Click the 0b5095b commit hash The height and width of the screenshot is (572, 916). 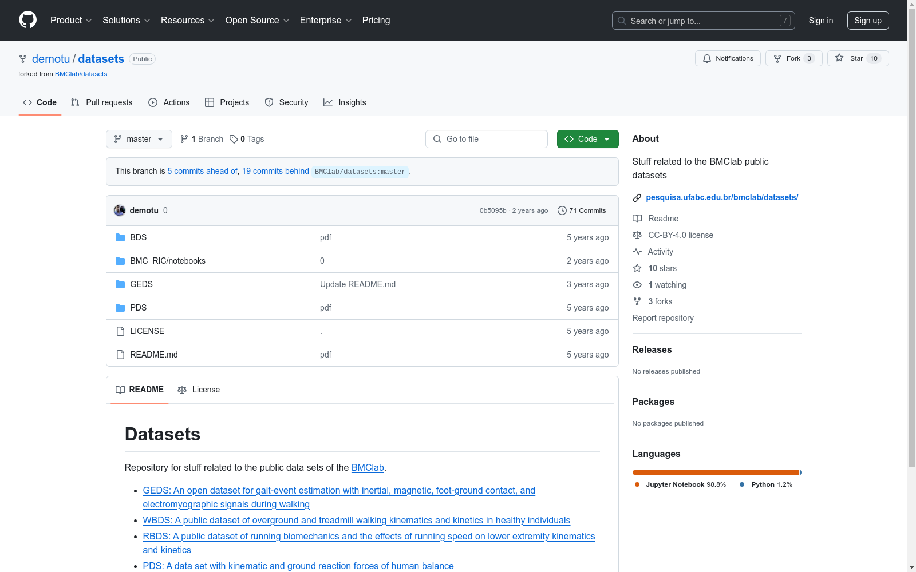[x=493, y=210]
